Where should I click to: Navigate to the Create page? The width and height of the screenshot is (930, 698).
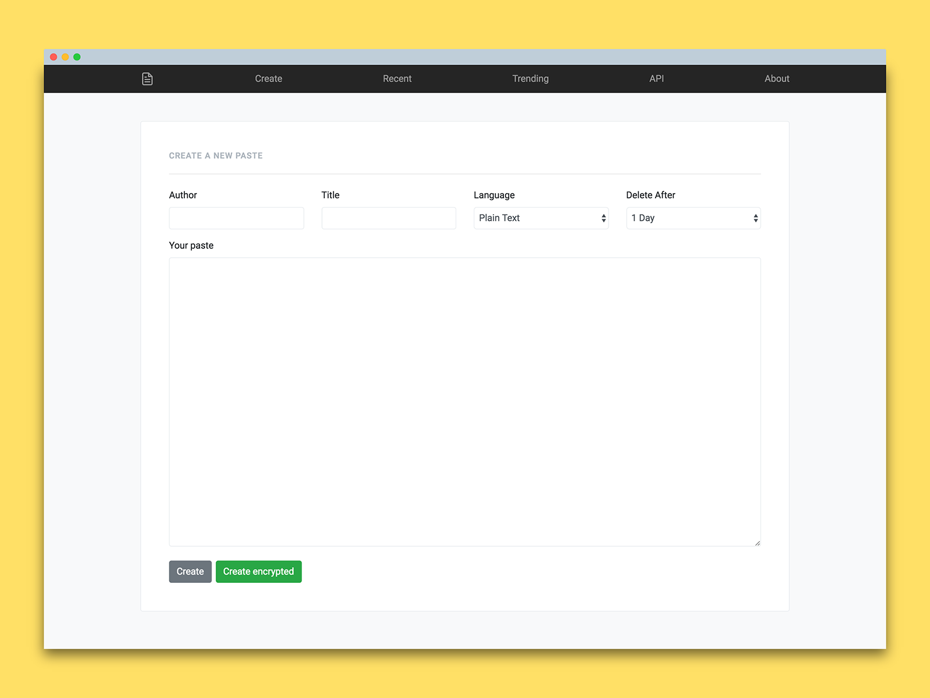pyautogui.click(x=268, y=79)
